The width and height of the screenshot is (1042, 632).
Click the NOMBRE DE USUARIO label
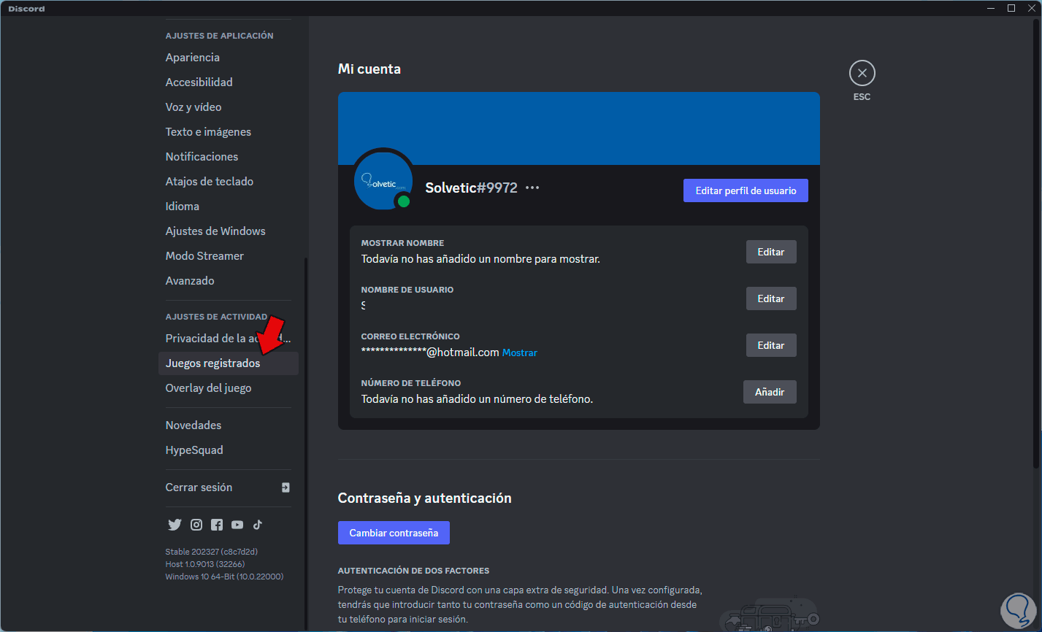coord(407,290)
